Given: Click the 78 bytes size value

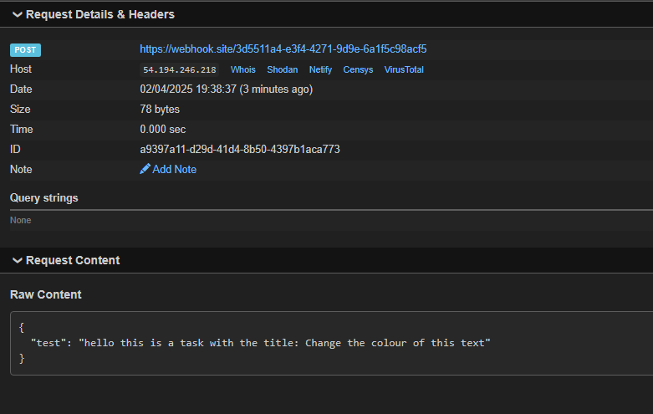Looking at the screenshot, I should click(160, 110).
